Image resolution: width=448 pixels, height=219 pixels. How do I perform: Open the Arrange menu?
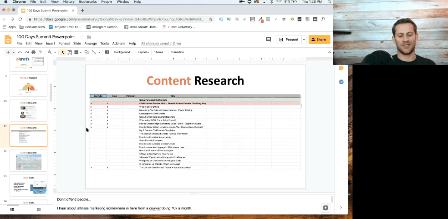click(91, 44)
